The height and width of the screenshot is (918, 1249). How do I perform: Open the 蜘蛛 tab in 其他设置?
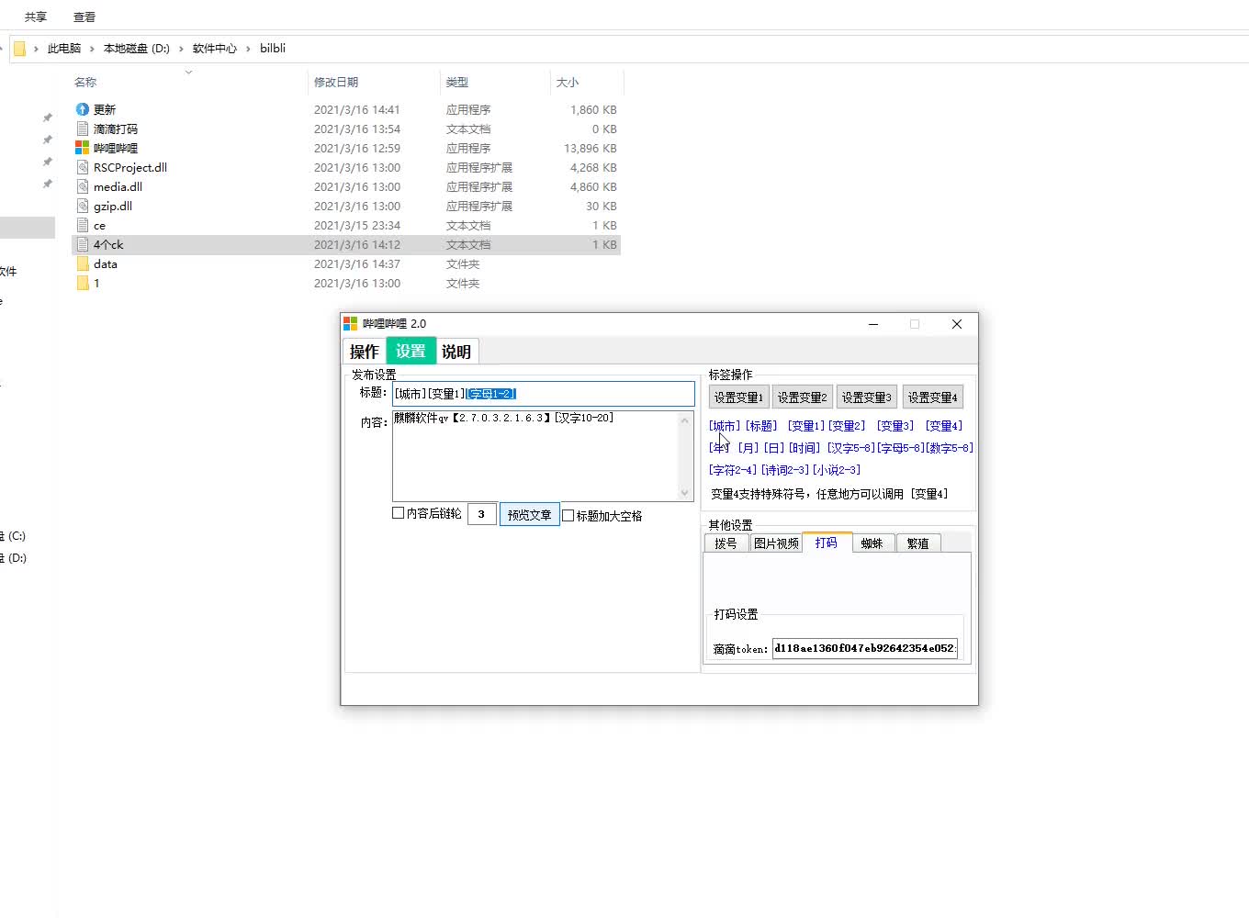(872, 543)
